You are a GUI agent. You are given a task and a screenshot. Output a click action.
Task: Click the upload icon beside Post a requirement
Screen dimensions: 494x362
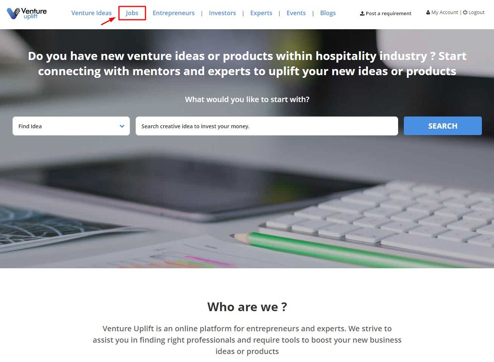tap(362, 13)
